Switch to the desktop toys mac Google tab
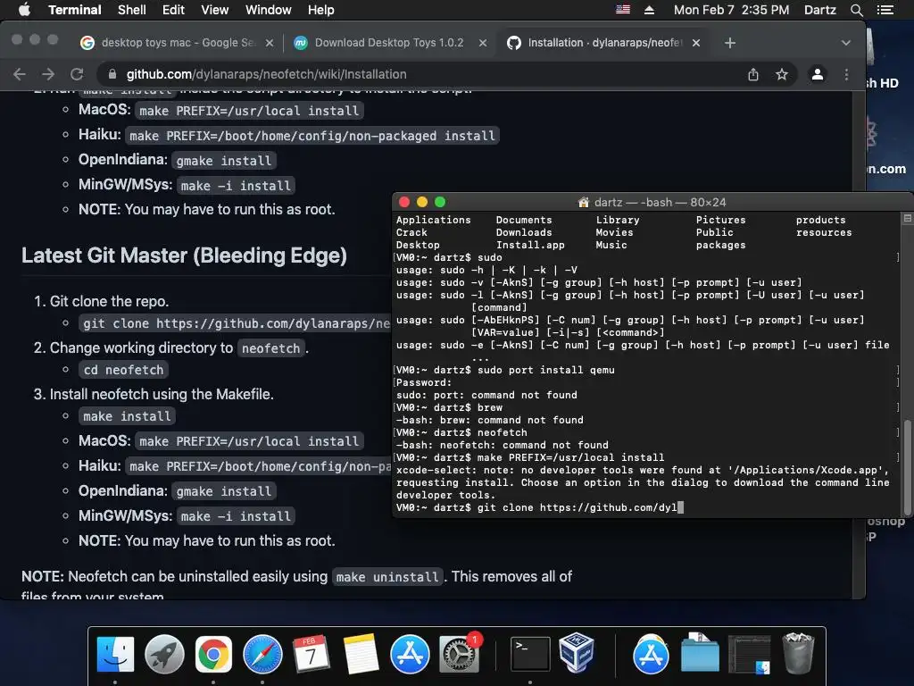 point(178,43)
